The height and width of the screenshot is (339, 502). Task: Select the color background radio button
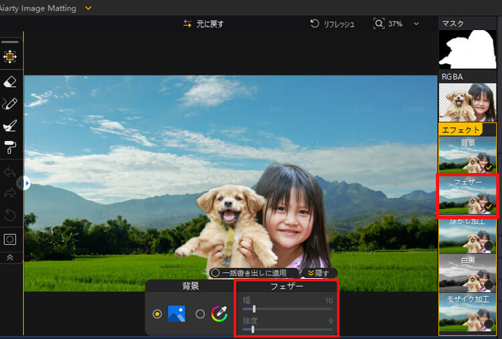click(200, 314)
